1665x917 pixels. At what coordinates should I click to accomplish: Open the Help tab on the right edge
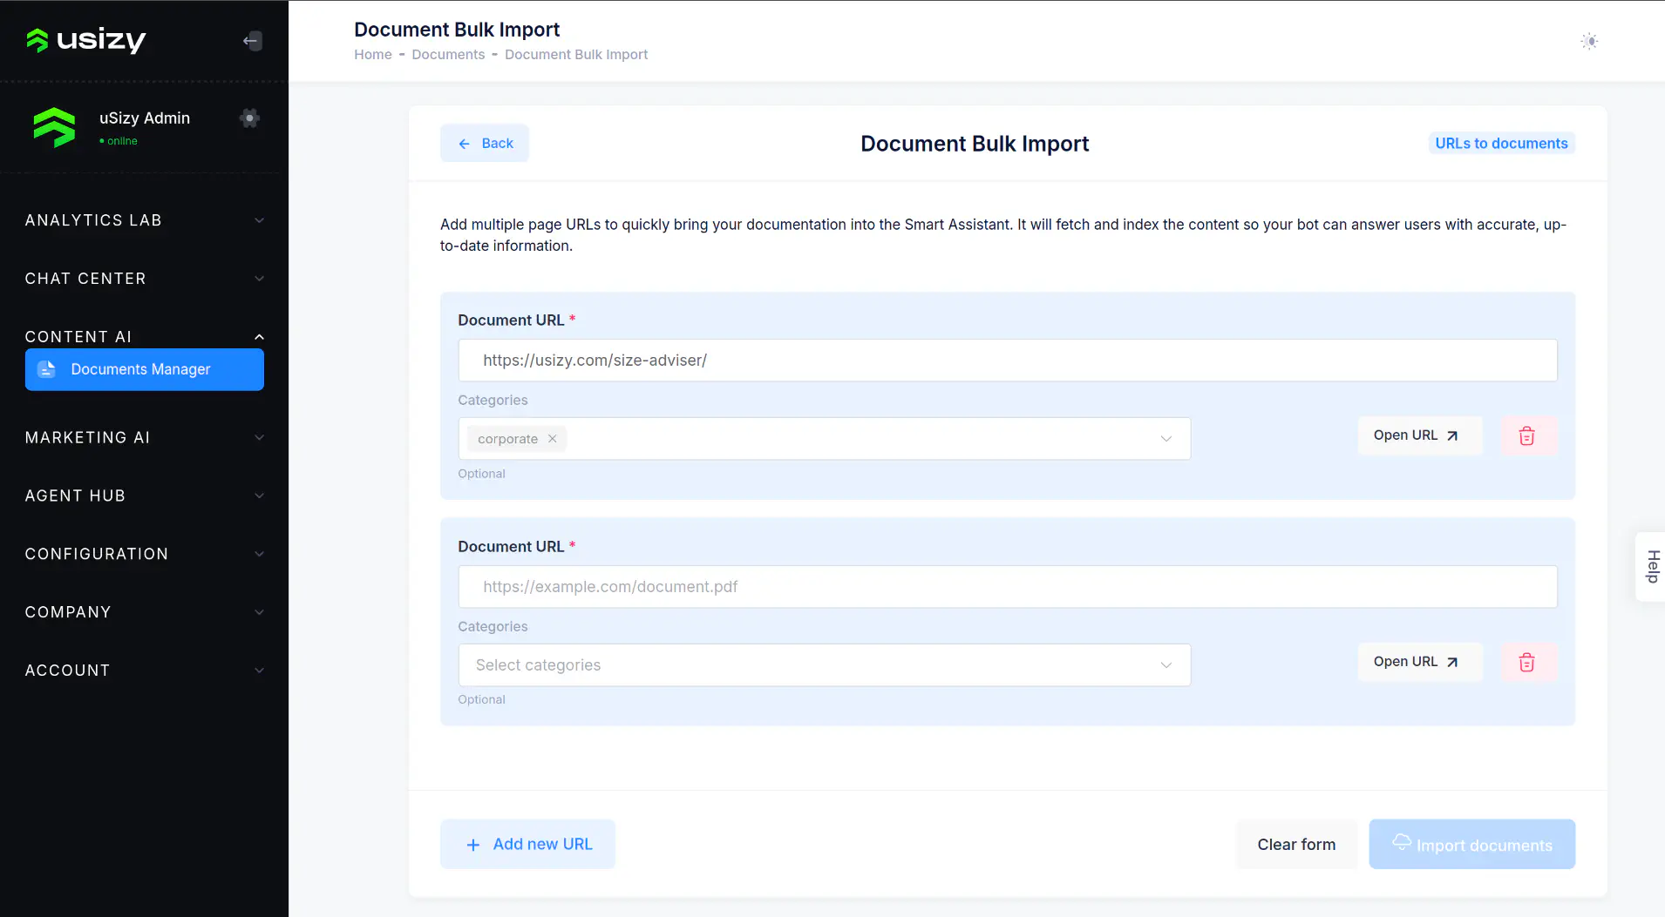1651,566
